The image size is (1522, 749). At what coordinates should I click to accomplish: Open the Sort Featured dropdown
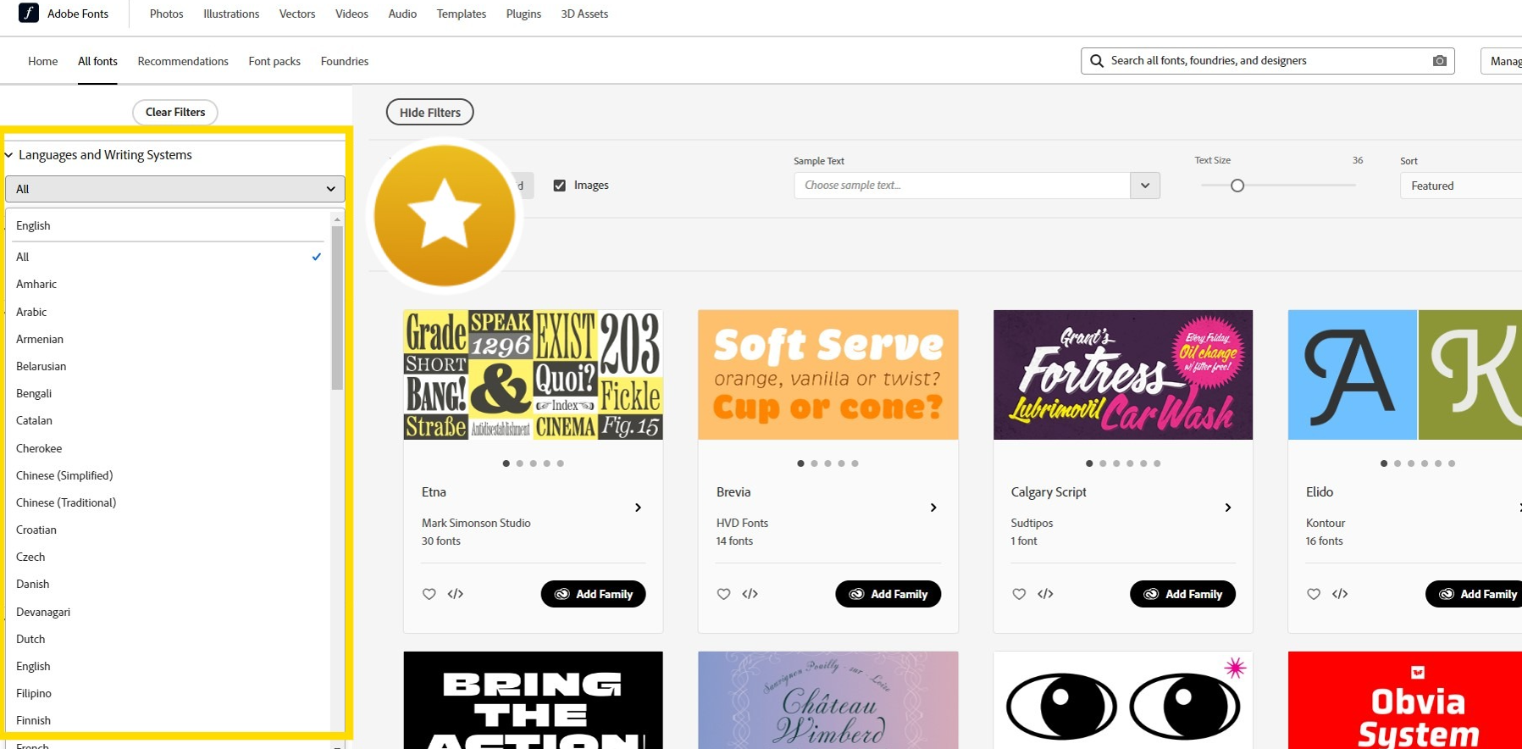coord(1461,186)
